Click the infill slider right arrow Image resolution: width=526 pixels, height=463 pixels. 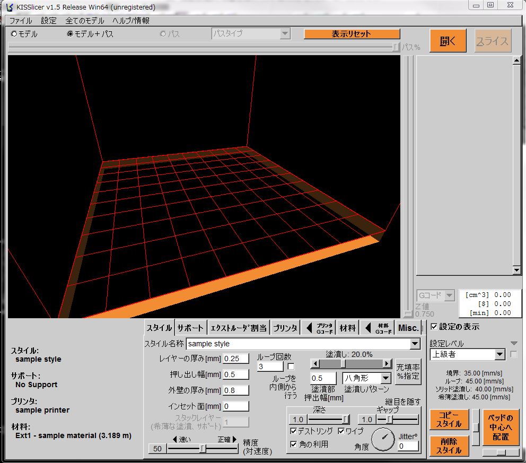pos(387,363)
